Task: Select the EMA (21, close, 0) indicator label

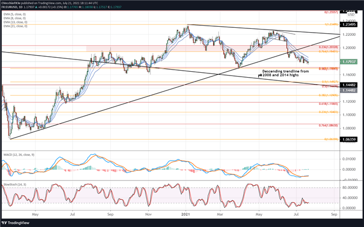Action: tap(16, 26)
